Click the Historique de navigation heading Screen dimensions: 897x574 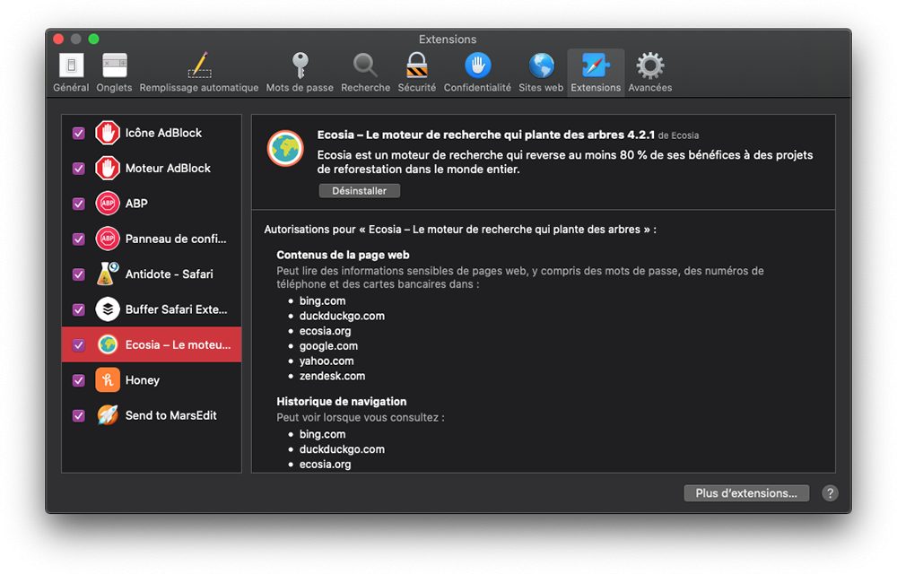click(x=342, y=401)
